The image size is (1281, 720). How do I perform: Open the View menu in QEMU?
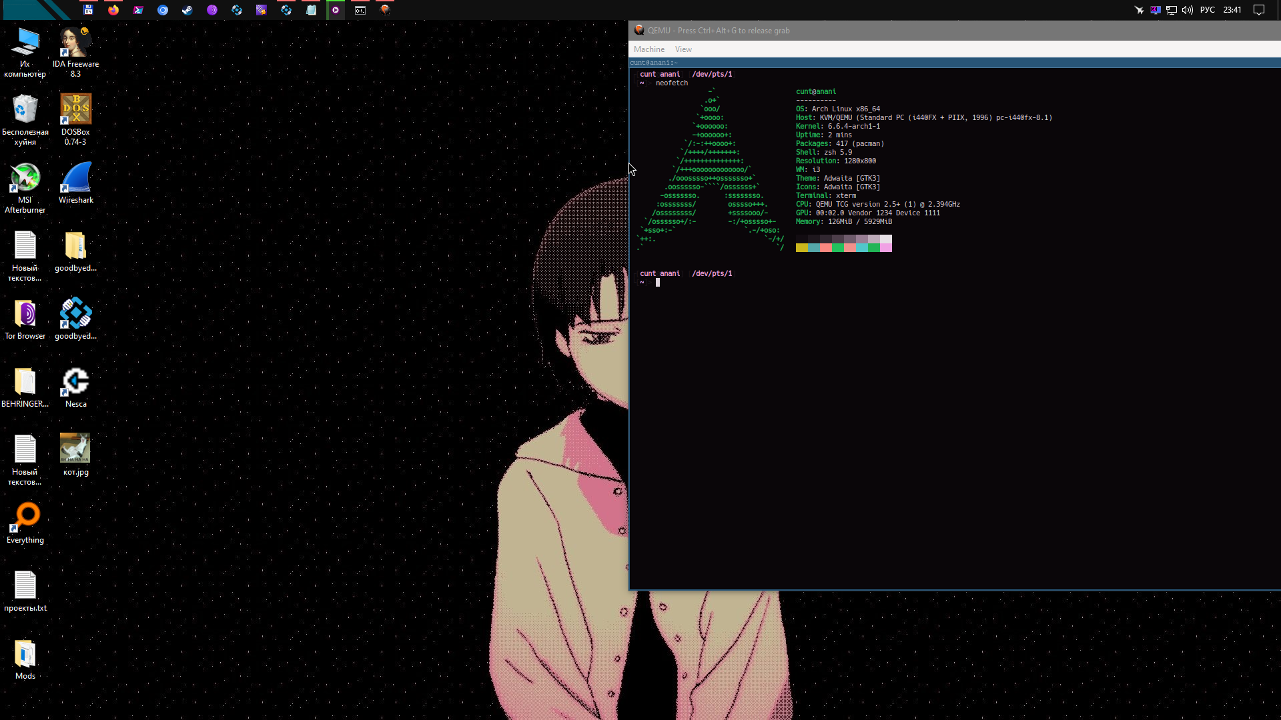(x=683, y=49)
